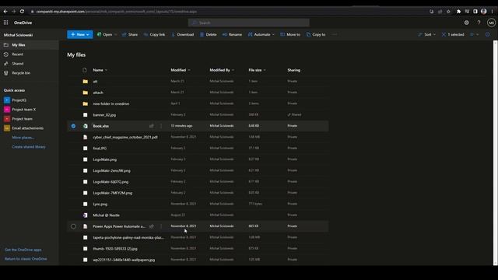
Task: Open the Modified By column dropdown
Action: click(x=222, y=70)
